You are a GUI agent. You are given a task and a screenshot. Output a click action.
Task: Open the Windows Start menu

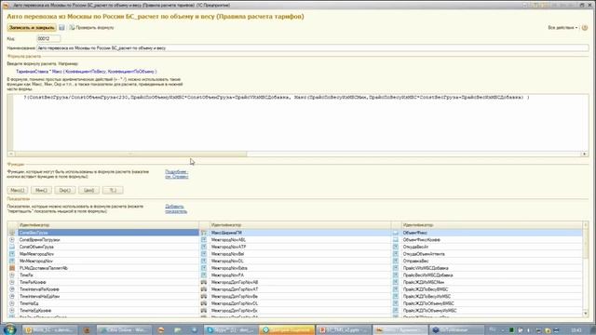click(x=9, y=329)
